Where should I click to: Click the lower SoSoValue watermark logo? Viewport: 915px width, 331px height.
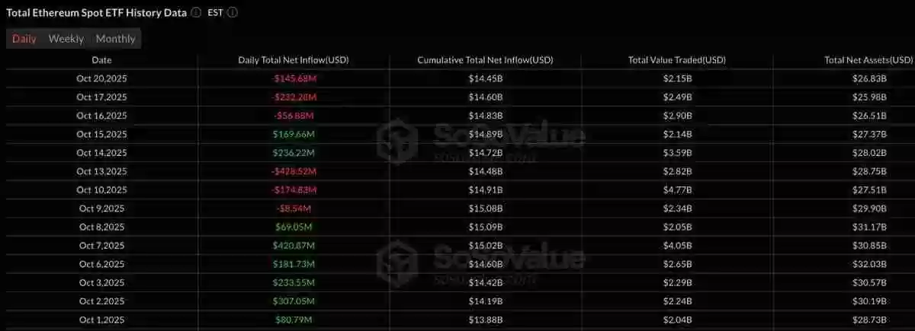point(398,258)
